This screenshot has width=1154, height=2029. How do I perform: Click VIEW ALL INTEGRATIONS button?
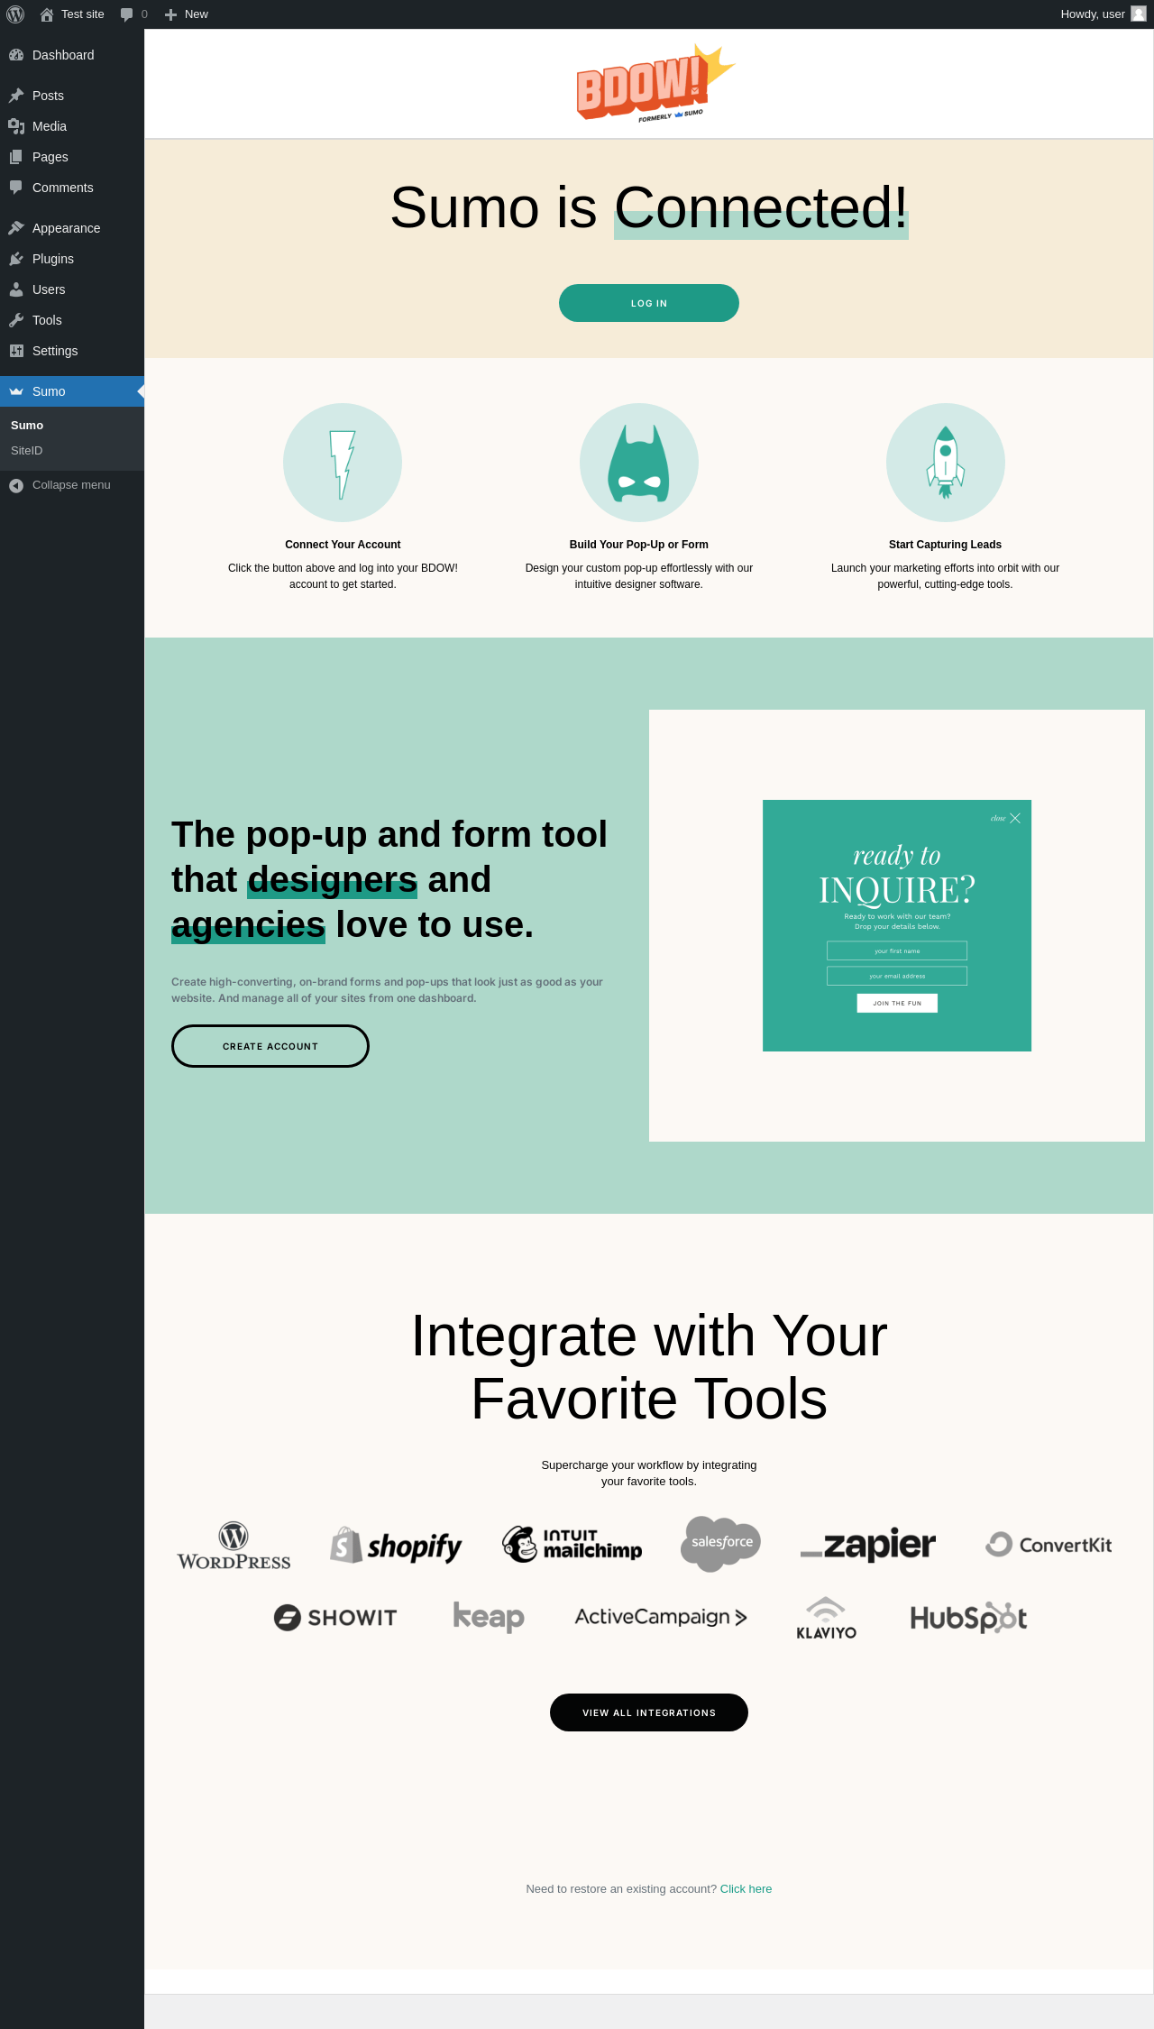649,1712
